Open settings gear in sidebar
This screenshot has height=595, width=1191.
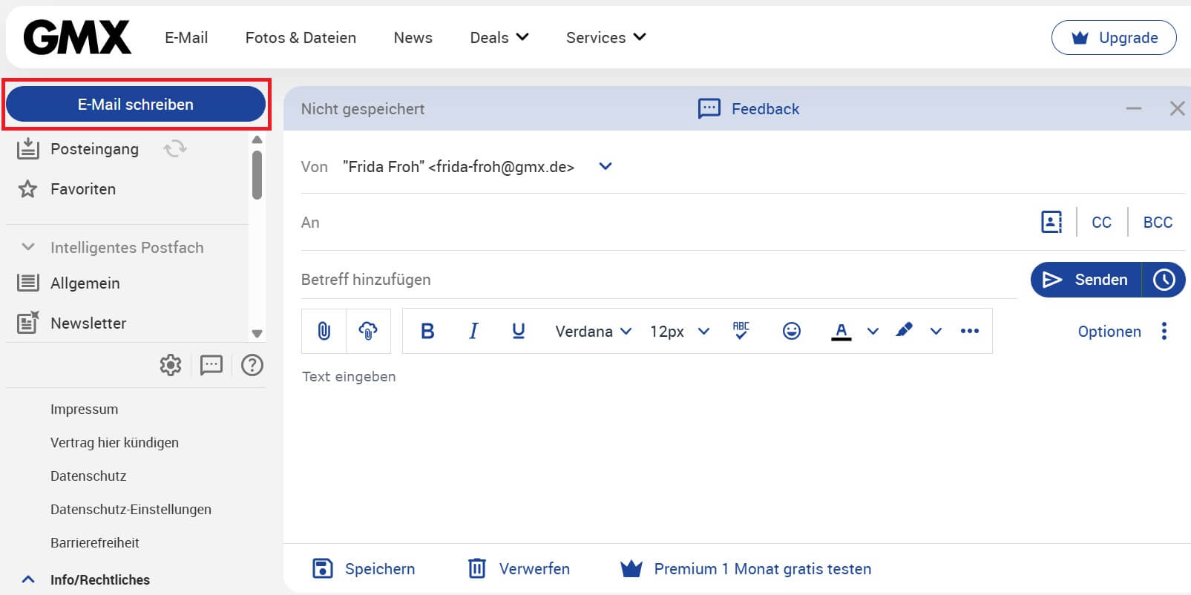click(x=171, y=365)
